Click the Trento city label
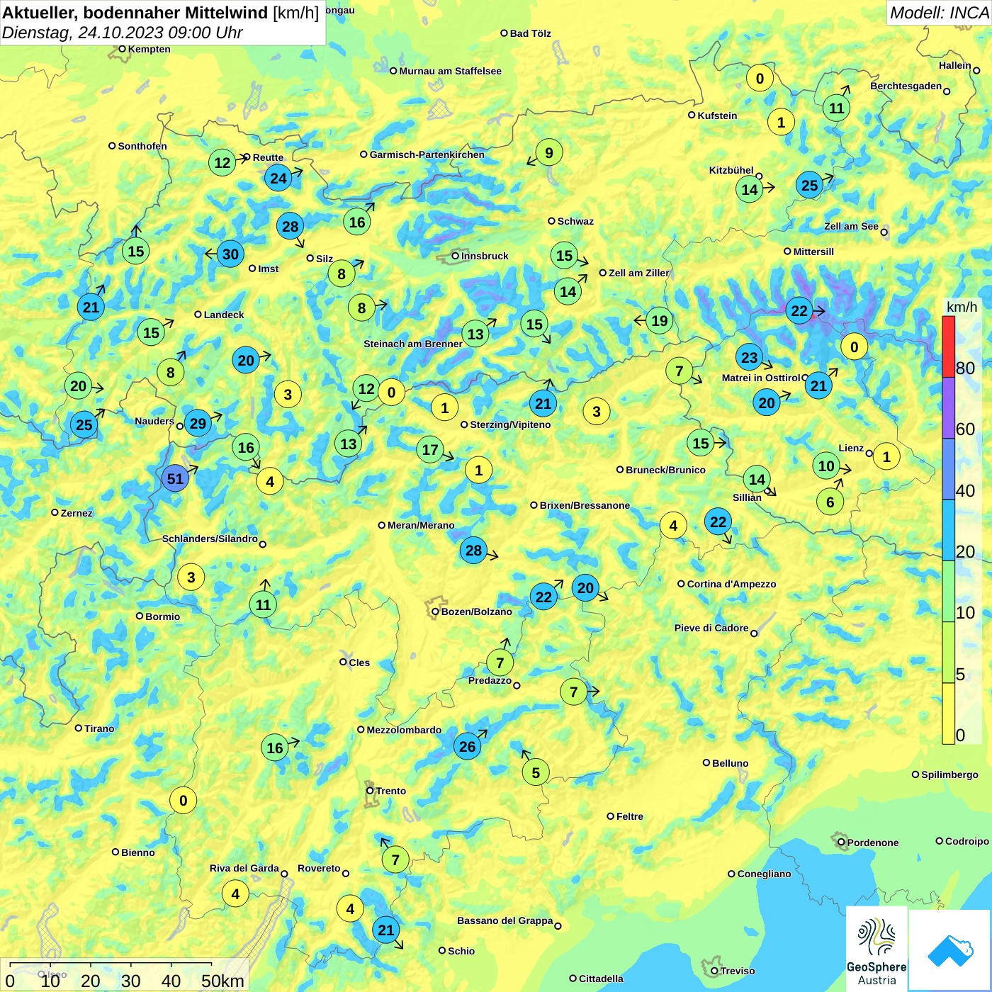This screenshot has width=992, height=992. click(x=391, y=791)
